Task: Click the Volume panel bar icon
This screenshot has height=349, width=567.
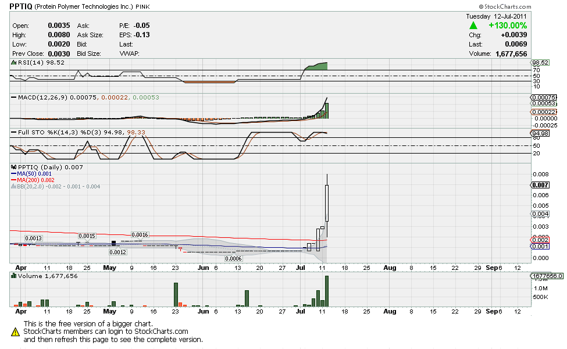Action: coord(14,276)
